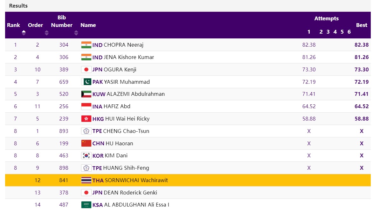The height and width of the screenshot is (210, 373).
Task: Open athlete CHOPRA Neeraj's name link
Action: pyautogui.click(x=123, y=45)
